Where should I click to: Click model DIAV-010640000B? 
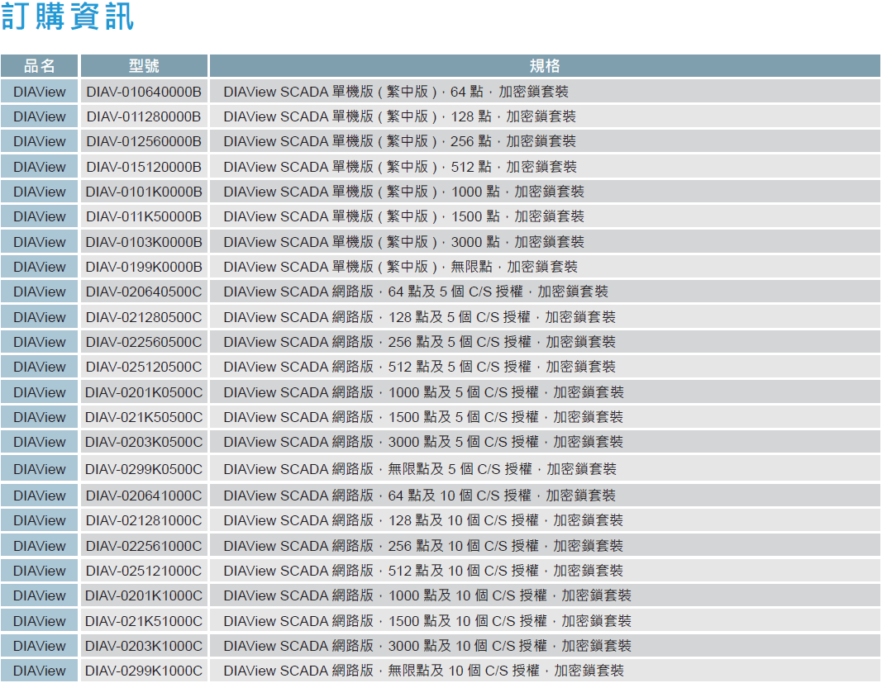pos(144,92)
